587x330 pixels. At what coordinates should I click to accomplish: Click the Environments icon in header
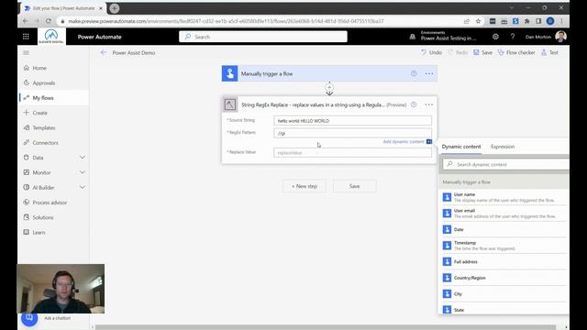pyautogui.click(x=413, y=37)
